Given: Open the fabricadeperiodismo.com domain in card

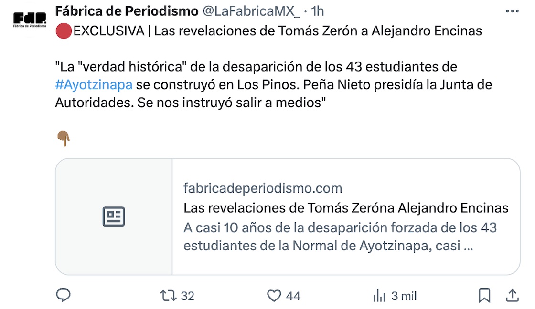Looking at the screenshot, I should (x=263, y=188).
